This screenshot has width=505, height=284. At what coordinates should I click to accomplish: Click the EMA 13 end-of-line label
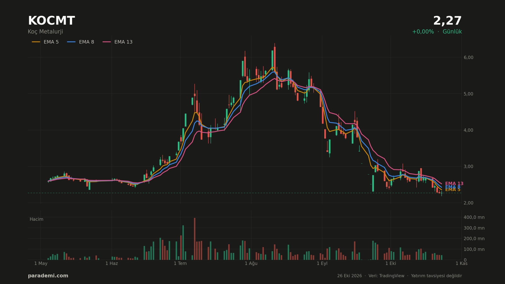(454, 184)
